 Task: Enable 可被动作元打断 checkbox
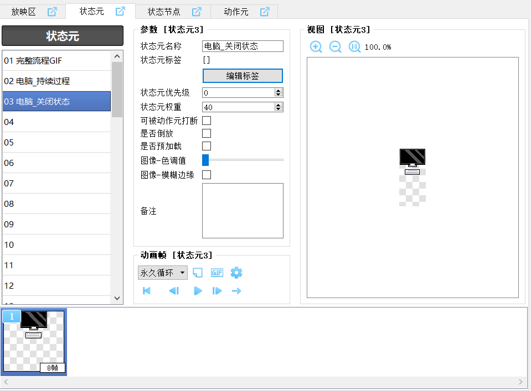(207, 121)
